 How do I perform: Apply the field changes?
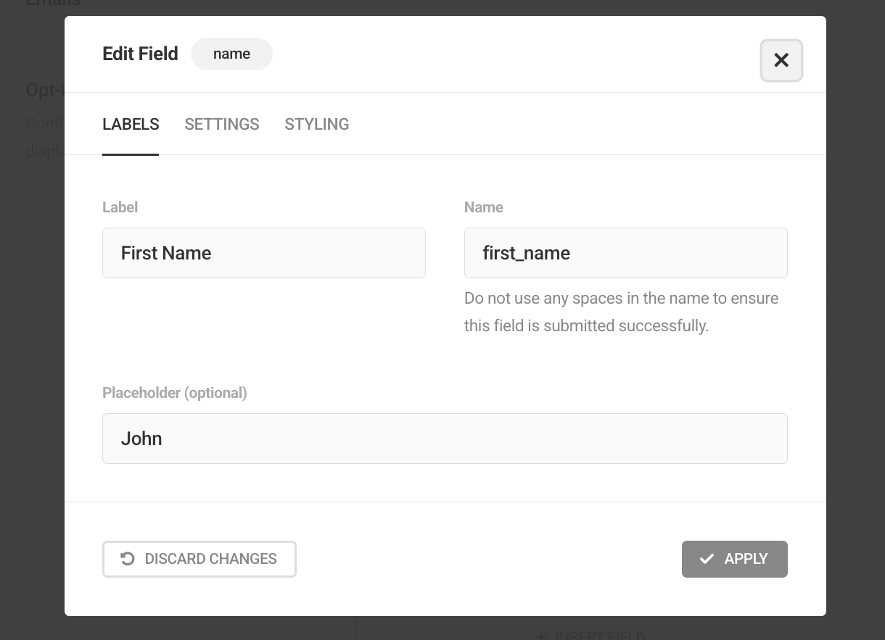pos(735,559)
